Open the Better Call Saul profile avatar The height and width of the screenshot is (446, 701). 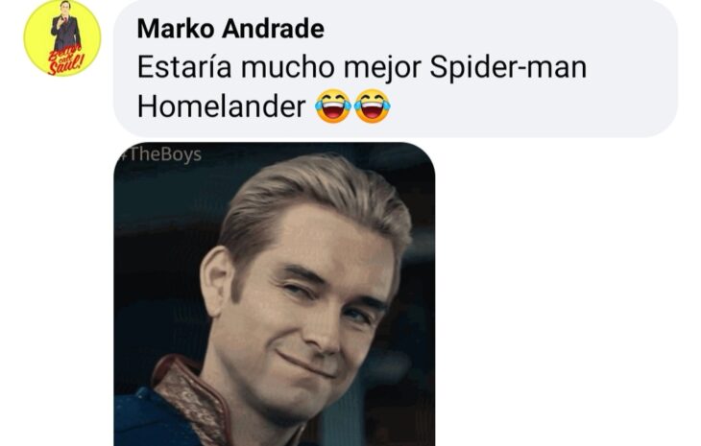tap(62, 38)
